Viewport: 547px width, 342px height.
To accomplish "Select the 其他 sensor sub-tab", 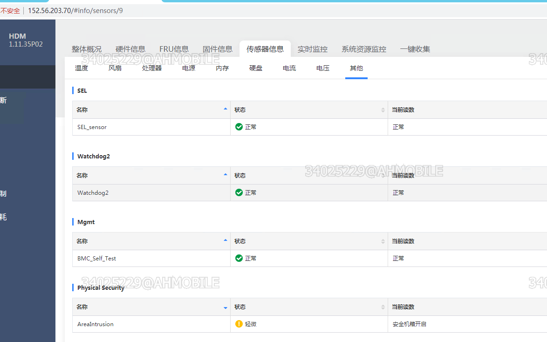I will click(356, 68).
